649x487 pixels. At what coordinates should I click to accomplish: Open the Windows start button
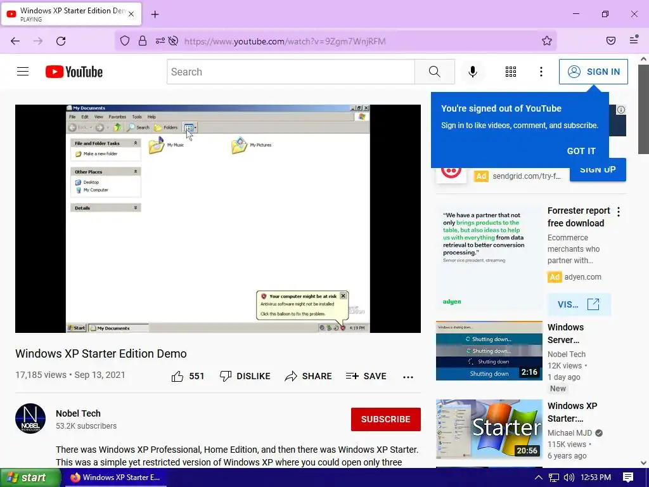(30, 477)
